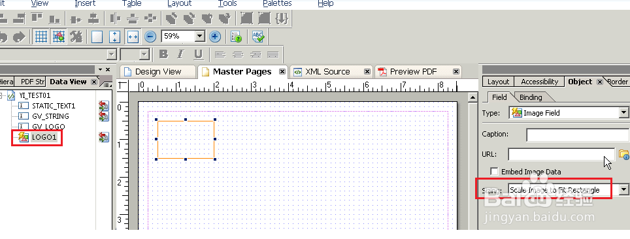
Task: Open the Palettes menu
Action: (277, 4)
